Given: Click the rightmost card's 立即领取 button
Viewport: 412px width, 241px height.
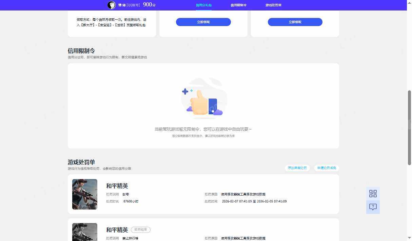Looking at the screenshot, I should point(295,22).
